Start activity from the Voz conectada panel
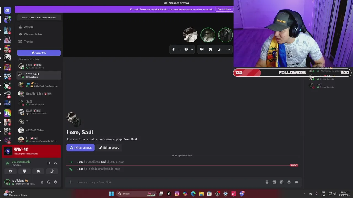This screenshot has height=198, width=353. [38, 171]
